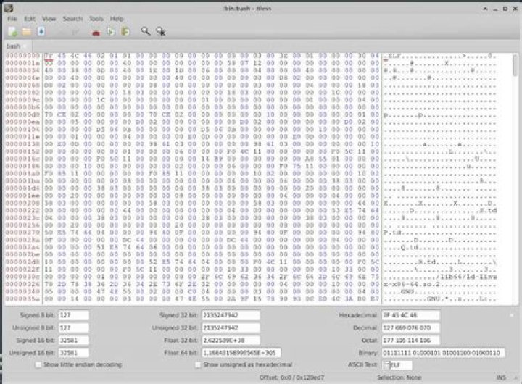Click the Decimal field showing 127 069 076 070
This screenshot has height=384, width=522.
pyautogui.click(x=411, y=327)
